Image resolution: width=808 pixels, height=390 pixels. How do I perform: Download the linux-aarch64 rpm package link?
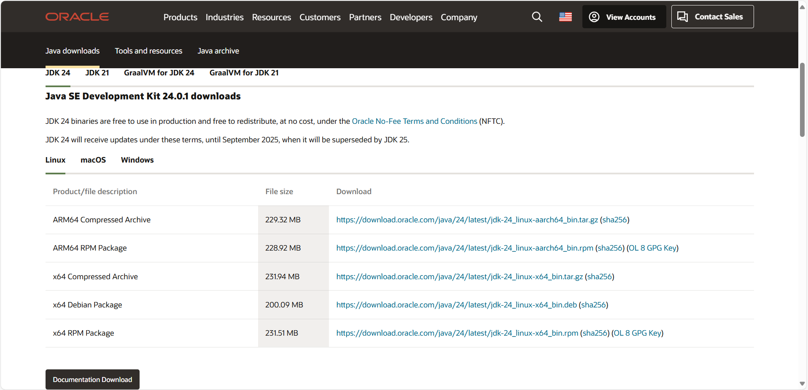tap(465, 248)
